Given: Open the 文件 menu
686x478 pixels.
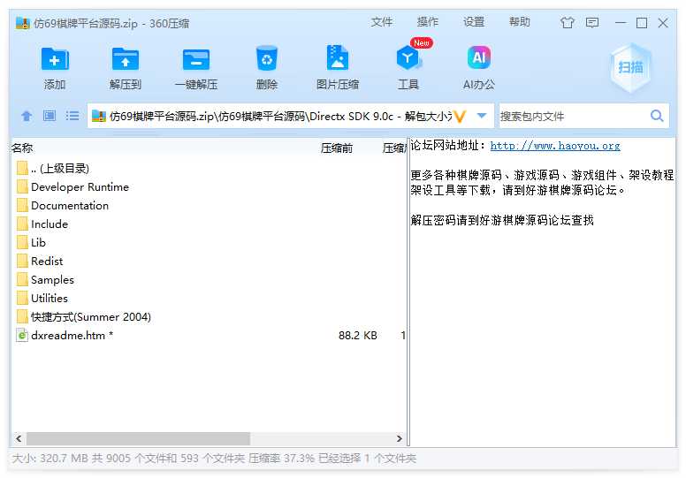Looking at the screenshot, I should tap(382, 22).
